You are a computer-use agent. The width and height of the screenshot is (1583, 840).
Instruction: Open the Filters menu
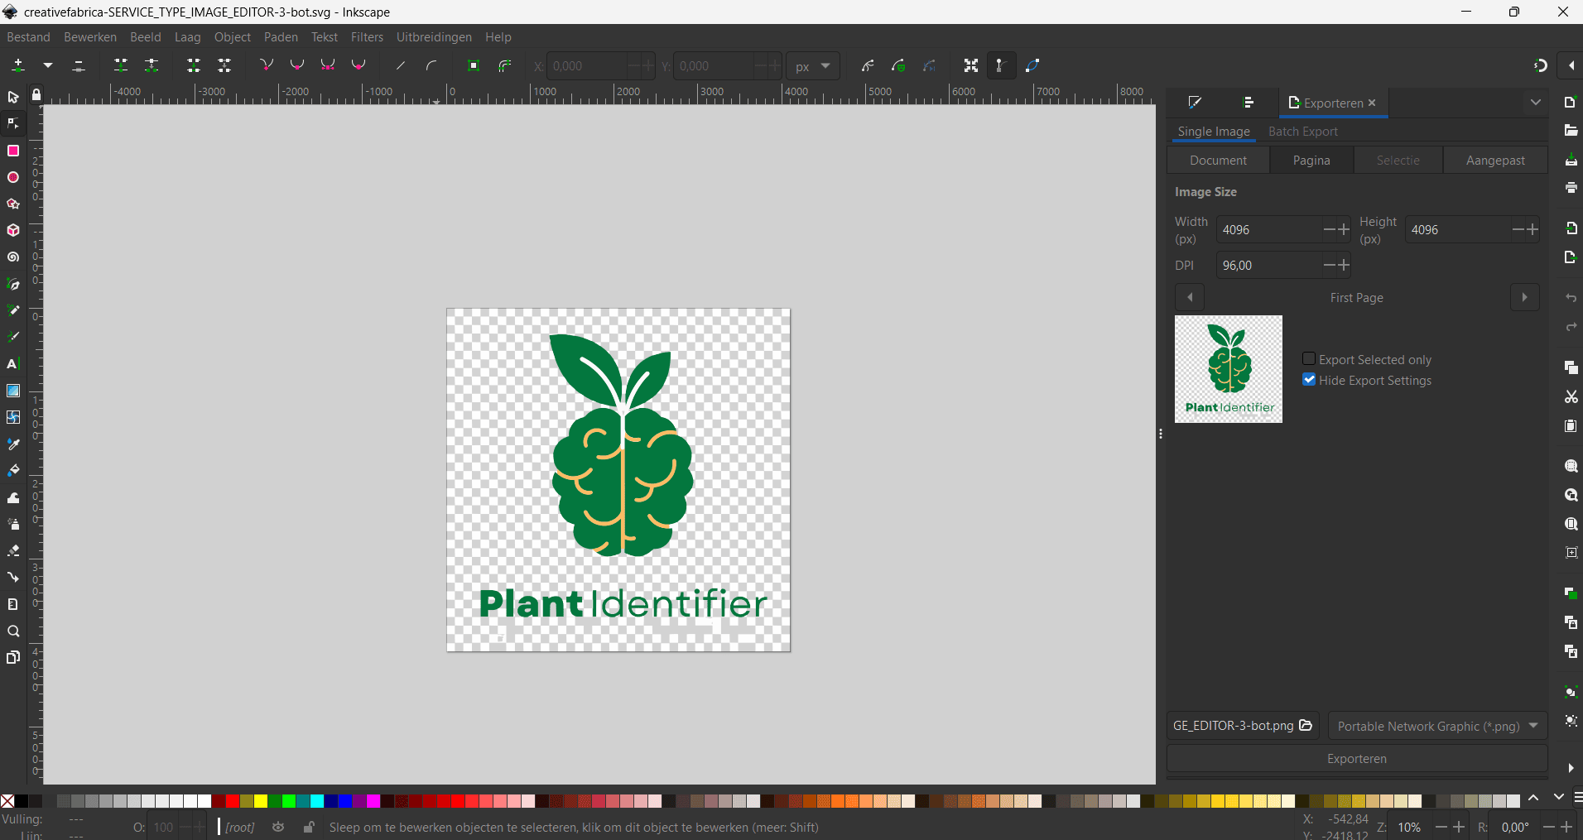367,37
